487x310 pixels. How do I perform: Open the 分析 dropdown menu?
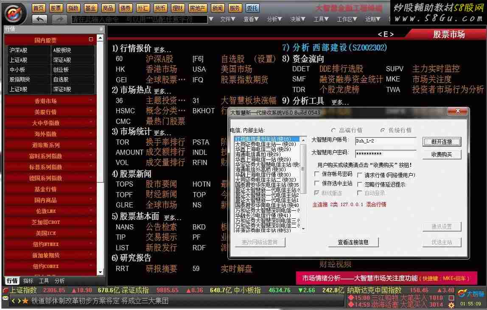point(274,19)
